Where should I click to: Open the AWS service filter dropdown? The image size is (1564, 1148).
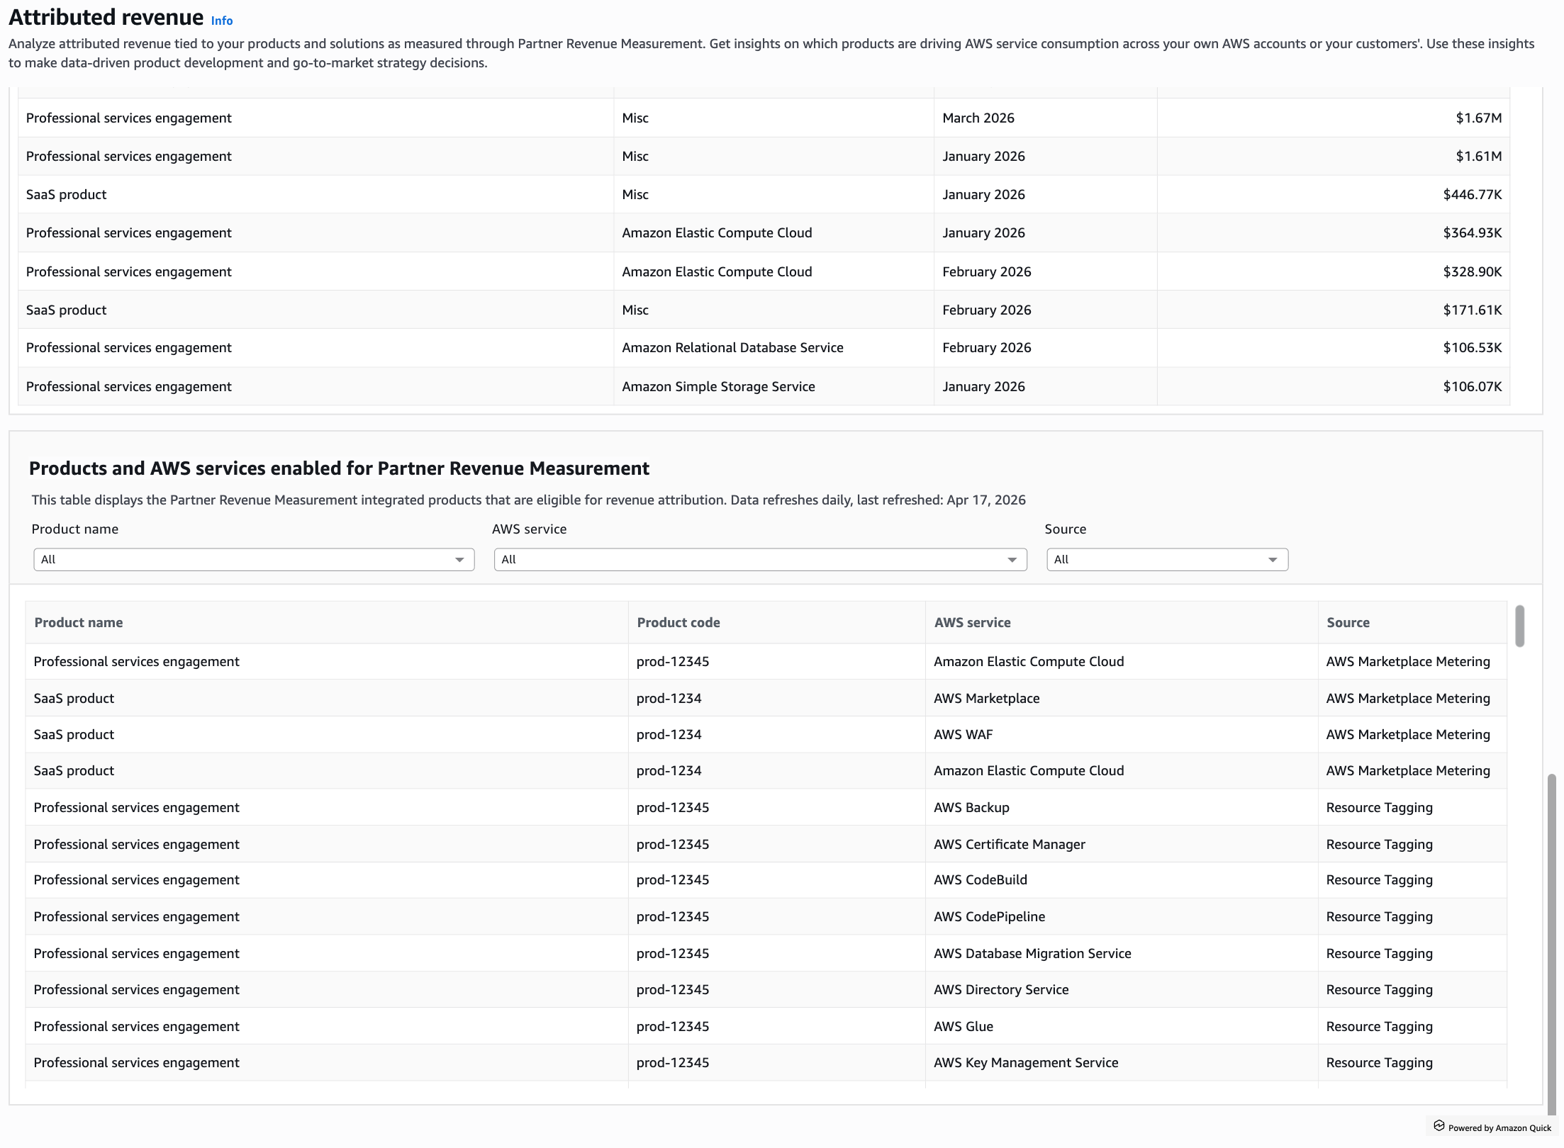click(759, 560)
